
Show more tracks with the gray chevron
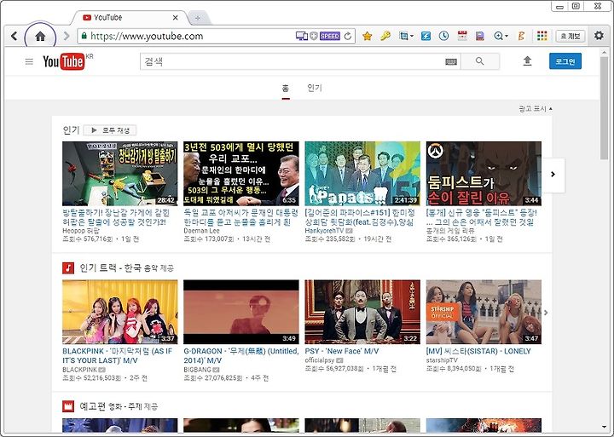pyautogui.click(x=546, y=313)
